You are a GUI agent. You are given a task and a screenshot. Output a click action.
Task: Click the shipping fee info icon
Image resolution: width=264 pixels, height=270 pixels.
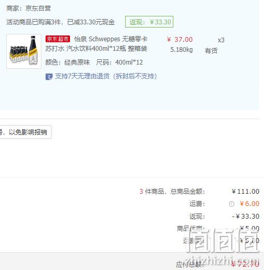tap(232, 204)
